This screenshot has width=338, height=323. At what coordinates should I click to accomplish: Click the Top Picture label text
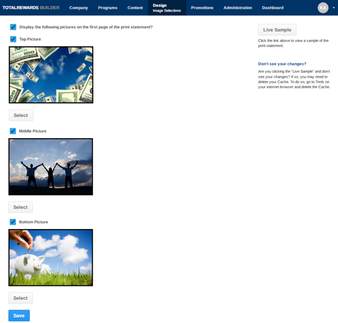tap(30, 39)
